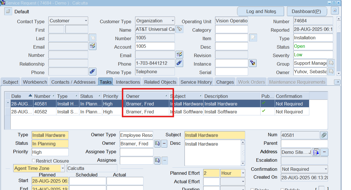This screenshot has width=351, height=190.
Task: Click the Log and Notes button
Action: point(261,11)
